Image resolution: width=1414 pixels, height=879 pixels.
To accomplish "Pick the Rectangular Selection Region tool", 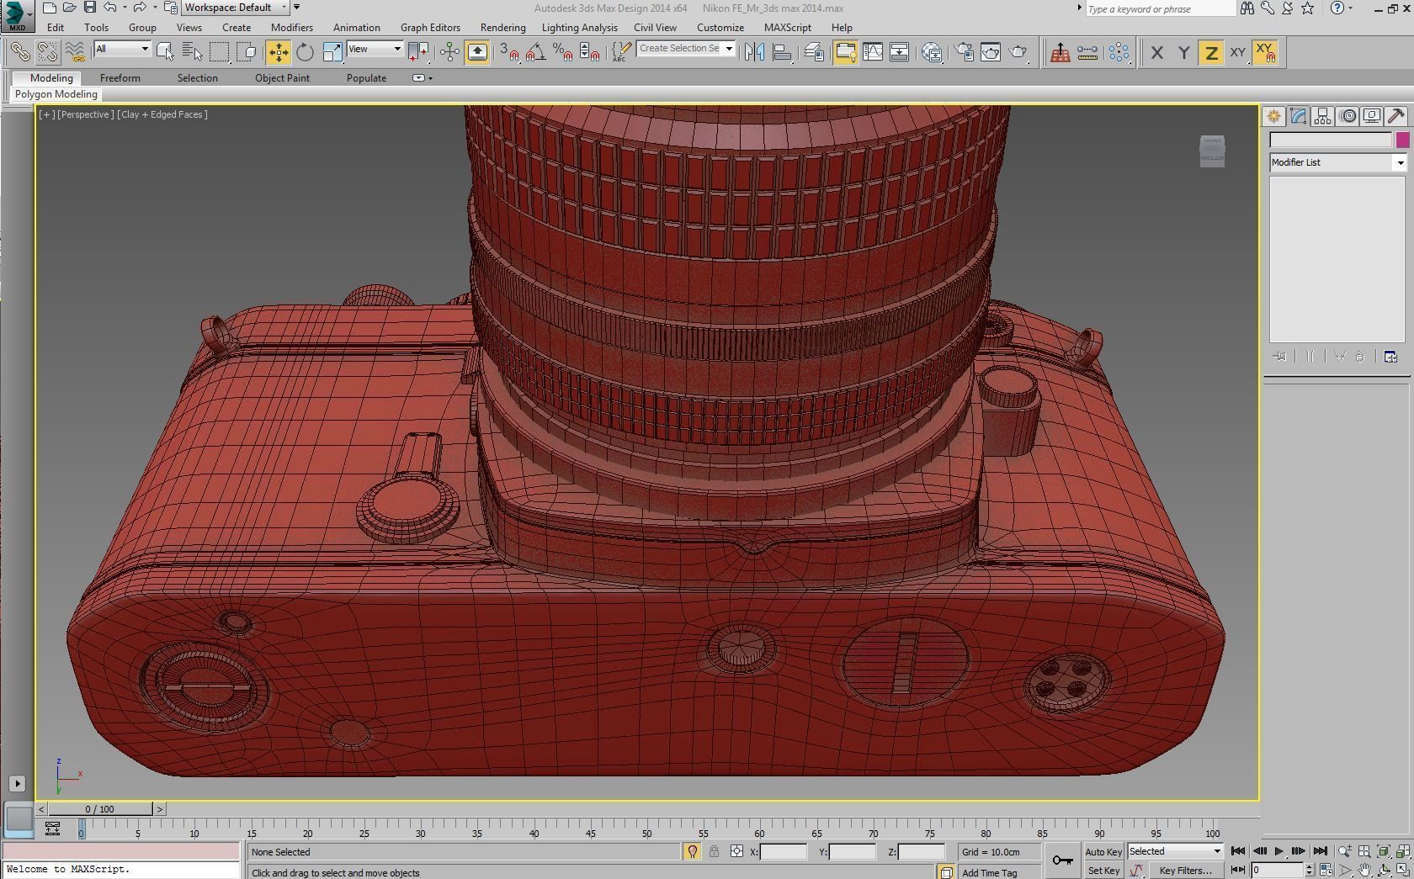I will pos(219,52).
